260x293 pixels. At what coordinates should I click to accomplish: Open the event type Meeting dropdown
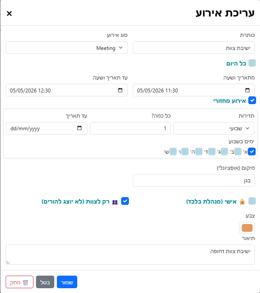(67, 48)
